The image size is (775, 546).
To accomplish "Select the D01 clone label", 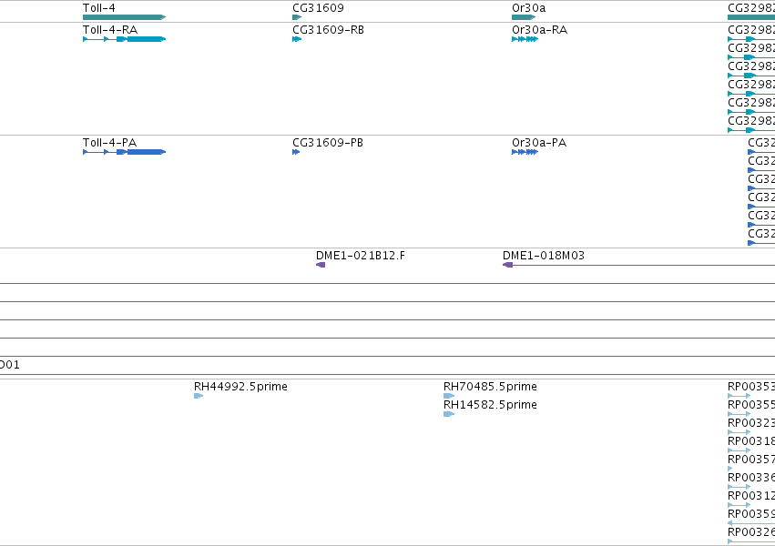I will pos(9,365).
